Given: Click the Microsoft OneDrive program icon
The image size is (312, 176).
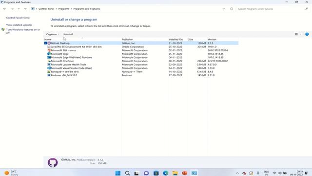Looking at the screenshot, I should click(x=49, y=61).
